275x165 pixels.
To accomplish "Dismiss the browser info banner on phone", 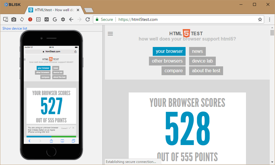I will pyautogui.click(x=73, y=128).
